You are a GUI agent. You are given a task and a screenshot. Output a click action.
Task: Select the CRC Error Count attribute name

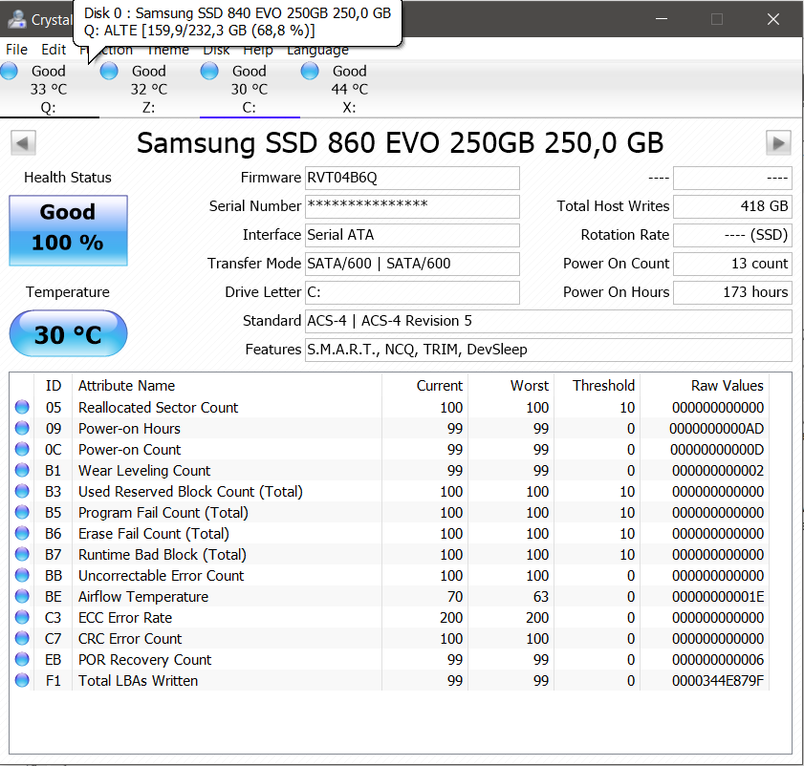130,639
